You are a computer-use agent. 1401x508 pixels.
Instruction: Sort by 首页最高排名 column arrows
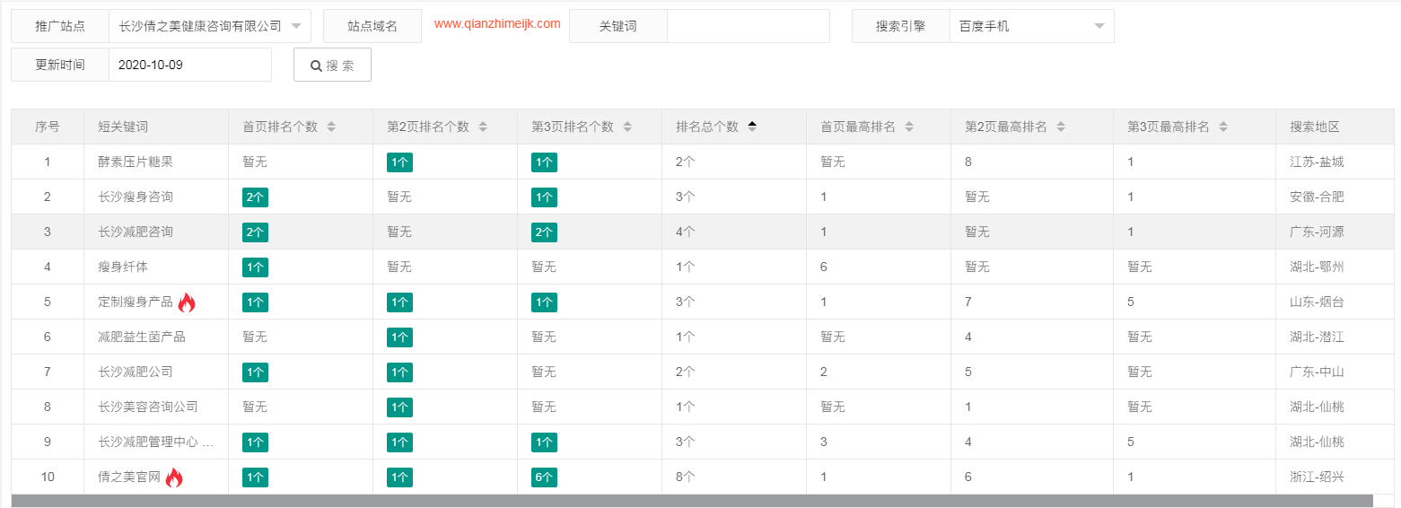pyautogui.click(x=909, y=127)
